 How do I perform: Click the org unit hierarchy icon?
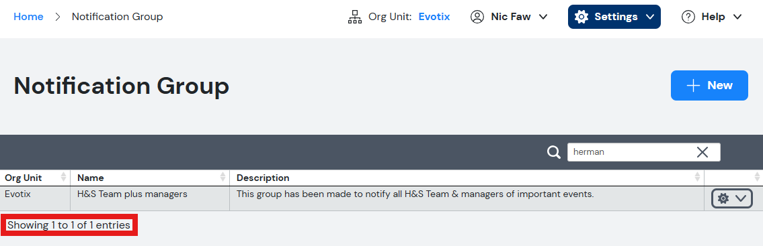tap(355, 17)
